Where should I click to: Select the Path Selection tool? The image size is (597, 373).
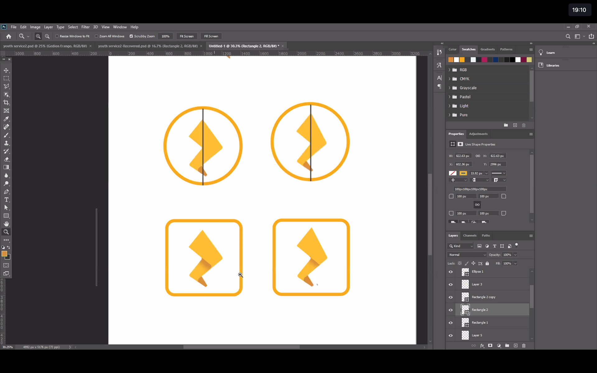pos(6,208)
